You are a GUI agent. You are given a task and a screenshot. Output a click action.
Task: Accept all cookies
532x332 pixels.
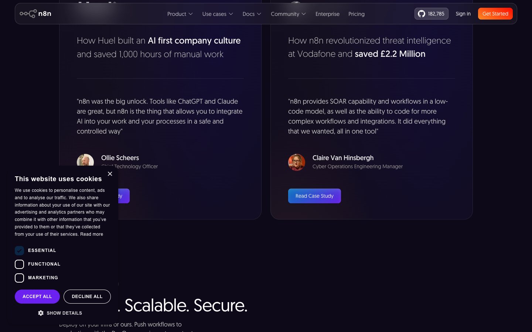[x=37, y=296]
